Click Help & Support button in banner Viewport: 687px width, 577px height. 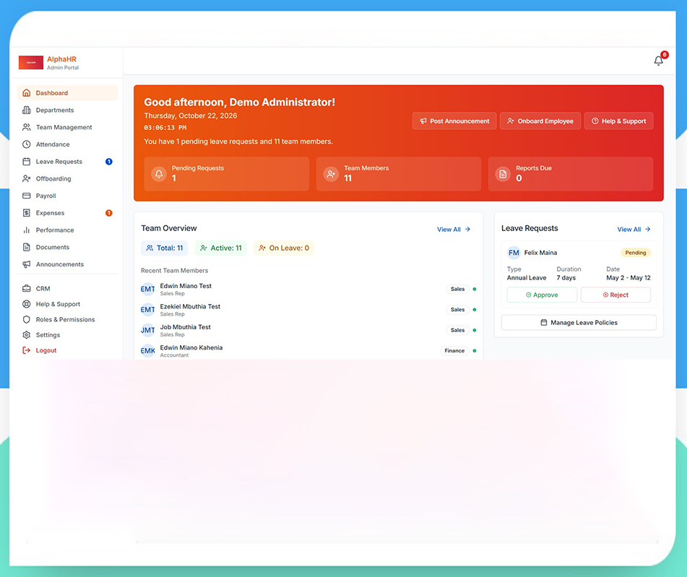coord(618,121)
